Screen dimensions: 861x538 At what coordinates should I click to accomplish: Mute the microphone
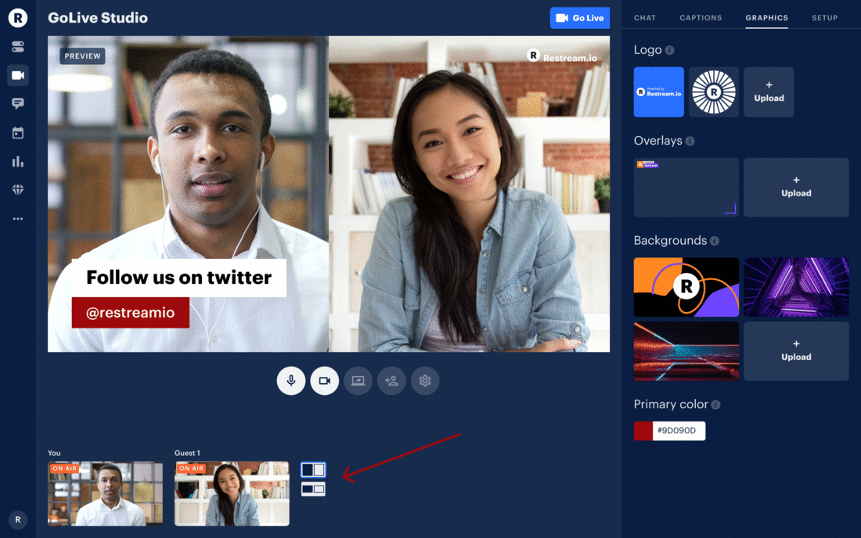[290, 381]
